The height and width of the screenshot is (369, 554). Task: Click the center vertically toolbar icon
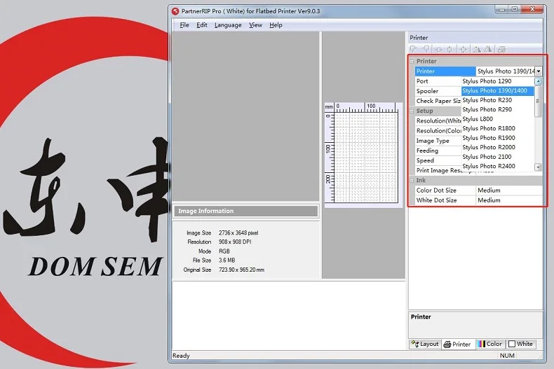coord(450,50)
